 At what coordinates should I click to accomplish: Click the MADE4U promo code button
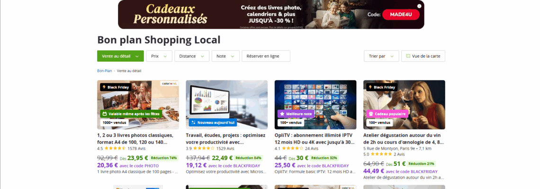pyautogui.click(x=401, y=15)
